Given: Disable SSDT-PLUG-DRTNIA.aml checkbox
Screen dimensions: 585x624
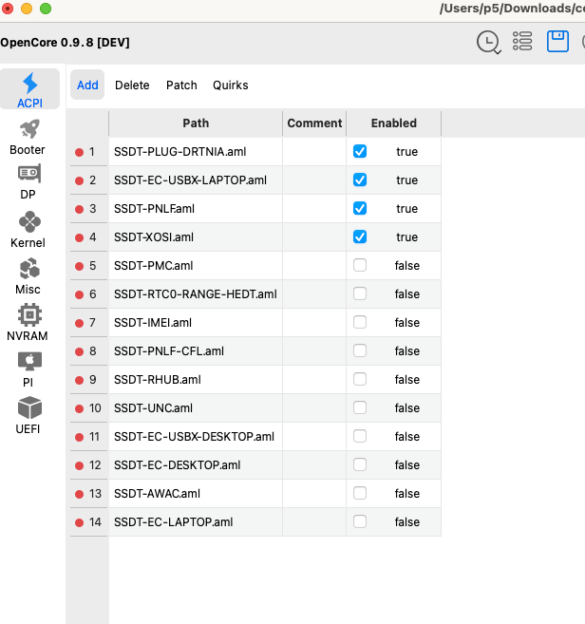Looking at the screenshot, I should [360, 151].
